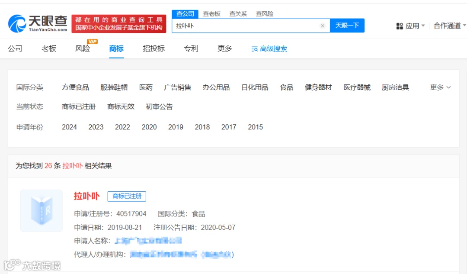Viewport: 467px width, 274px height.
Task: Select the 查关系 search tab
Action: pyautogui.click(x=238, y=14)
